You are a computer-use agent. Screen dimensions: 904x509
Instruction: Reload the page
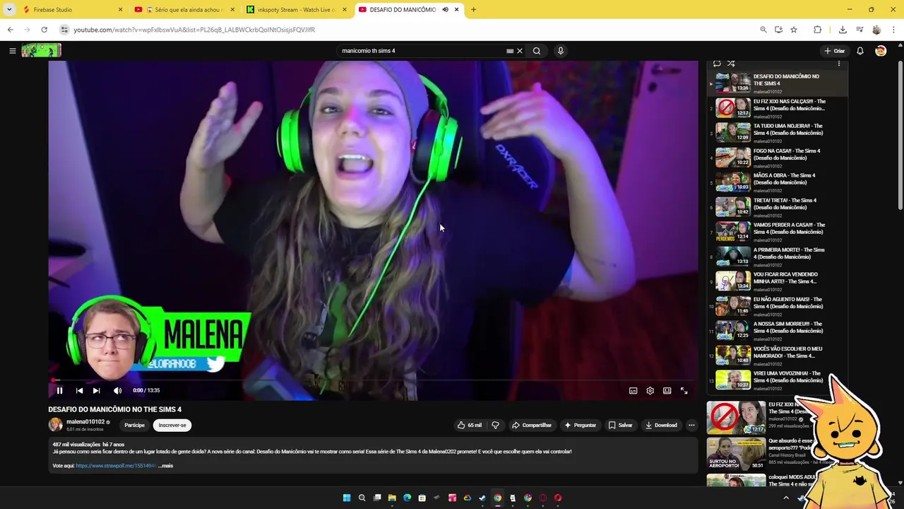click(44, 30)
